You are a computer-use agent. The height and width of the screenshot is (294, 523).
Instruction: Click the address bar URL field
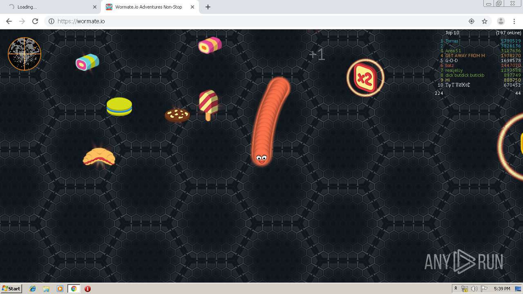[261, 21]
